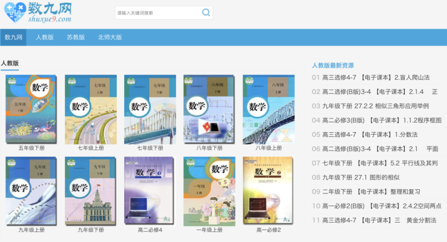
Task: Click the 高一必修2 textbook cover
Action: (269, 191)
